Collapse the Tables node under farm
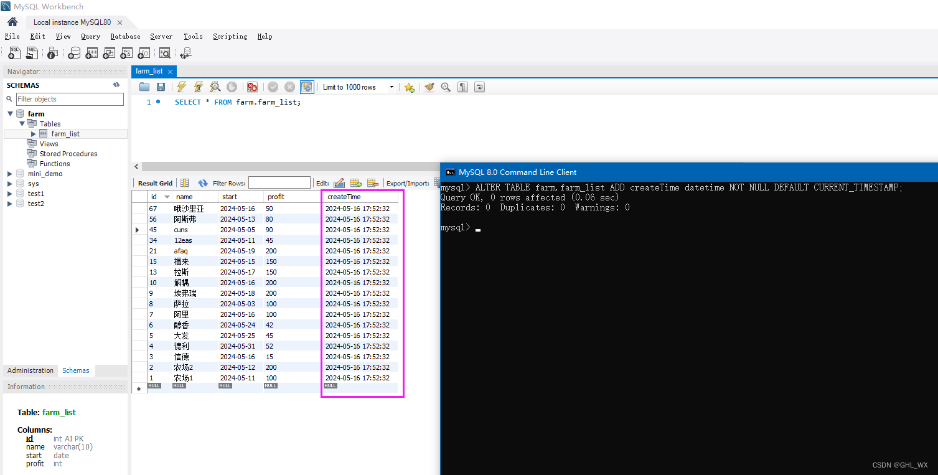 tap(21, 124)
